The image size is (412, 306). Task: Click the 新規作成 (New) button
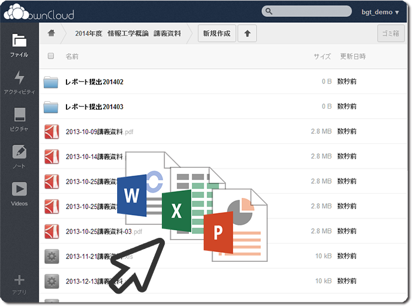coord(217,33)
